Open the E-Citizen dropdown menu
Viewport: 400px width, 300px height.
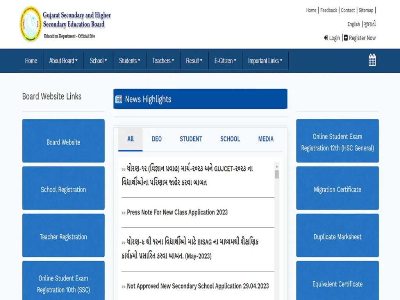(x=225, y=61)
